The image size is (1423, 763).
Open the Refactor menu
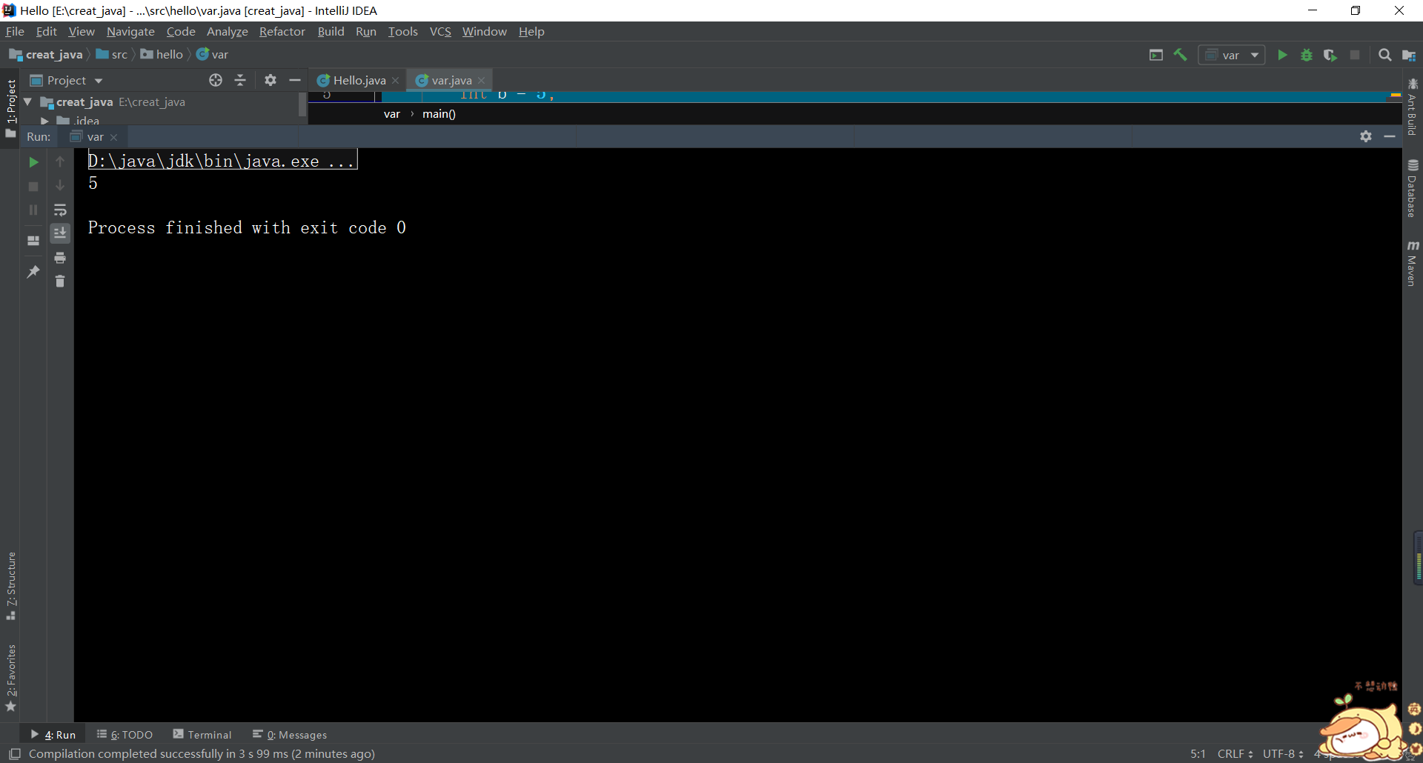282,31
